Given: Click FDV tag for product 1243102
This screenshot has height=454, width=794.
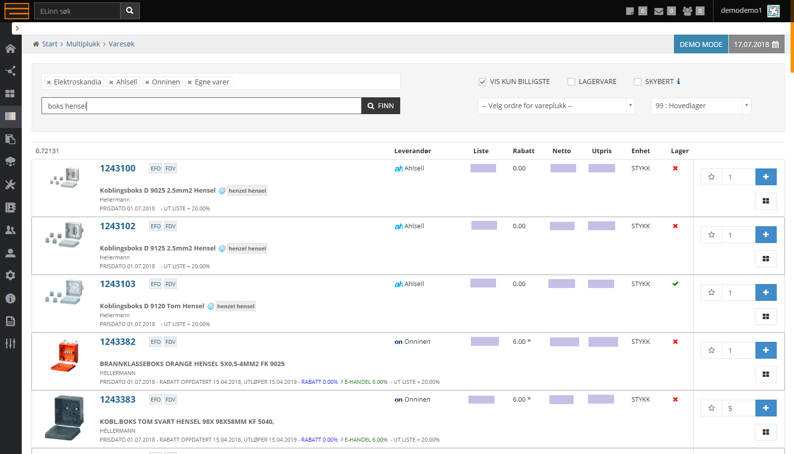Looking at the screenshot, I should [170, 226].
